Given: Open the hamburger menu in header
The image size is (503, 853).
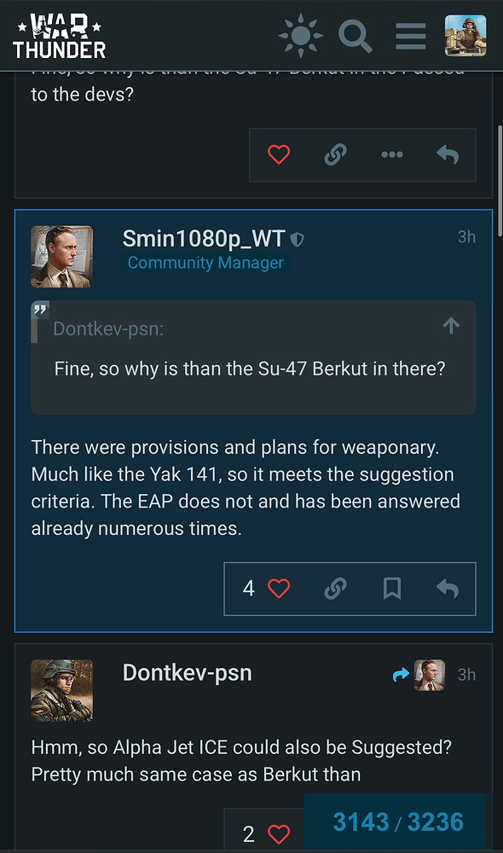Looking at the screenshot, I should 411,36.
